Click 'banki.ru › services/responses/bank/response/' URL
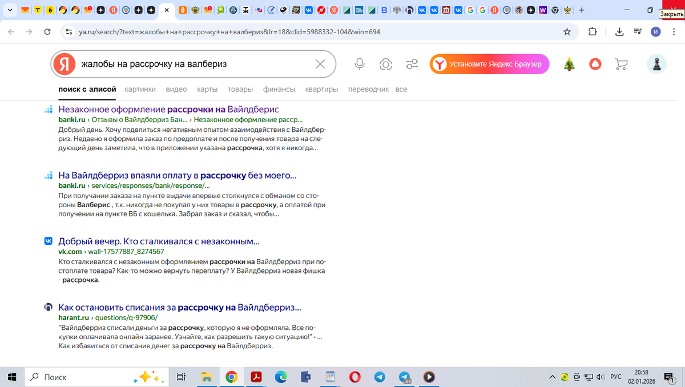The width and height of the screenshot is (685, 387). coord(134,186)
